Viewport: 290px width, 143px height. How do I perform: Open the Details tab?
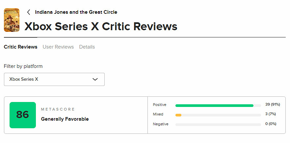click(87, 47)
